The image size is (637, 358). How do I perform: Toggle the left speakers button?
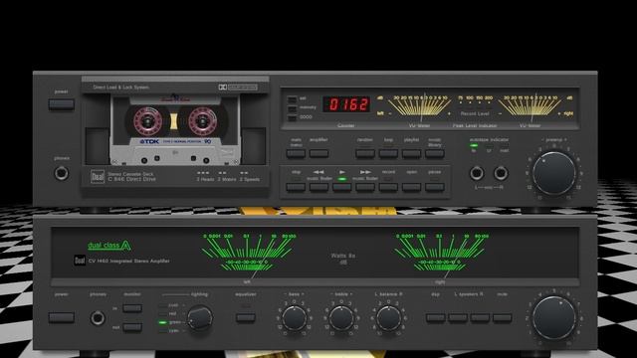[x=458, y=318]
